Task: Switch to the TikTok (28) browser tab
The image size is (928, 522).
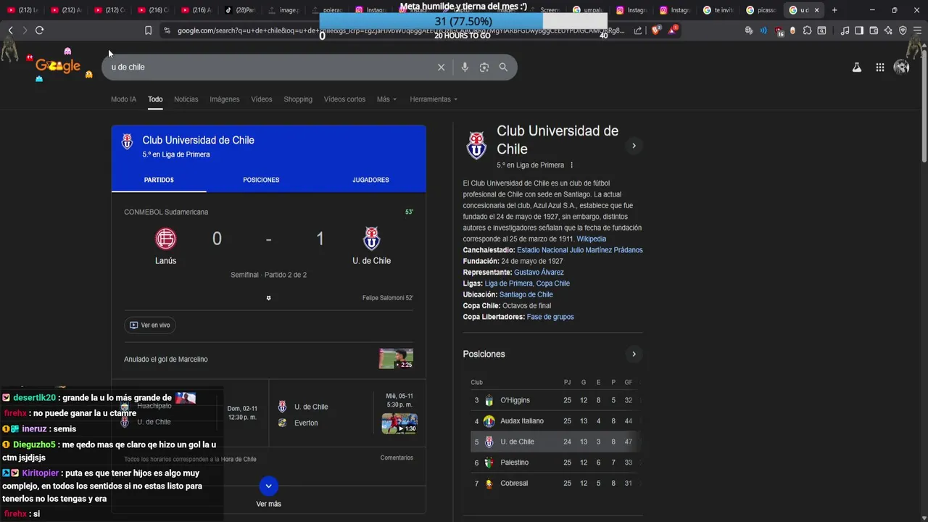Action: [239, 10]
